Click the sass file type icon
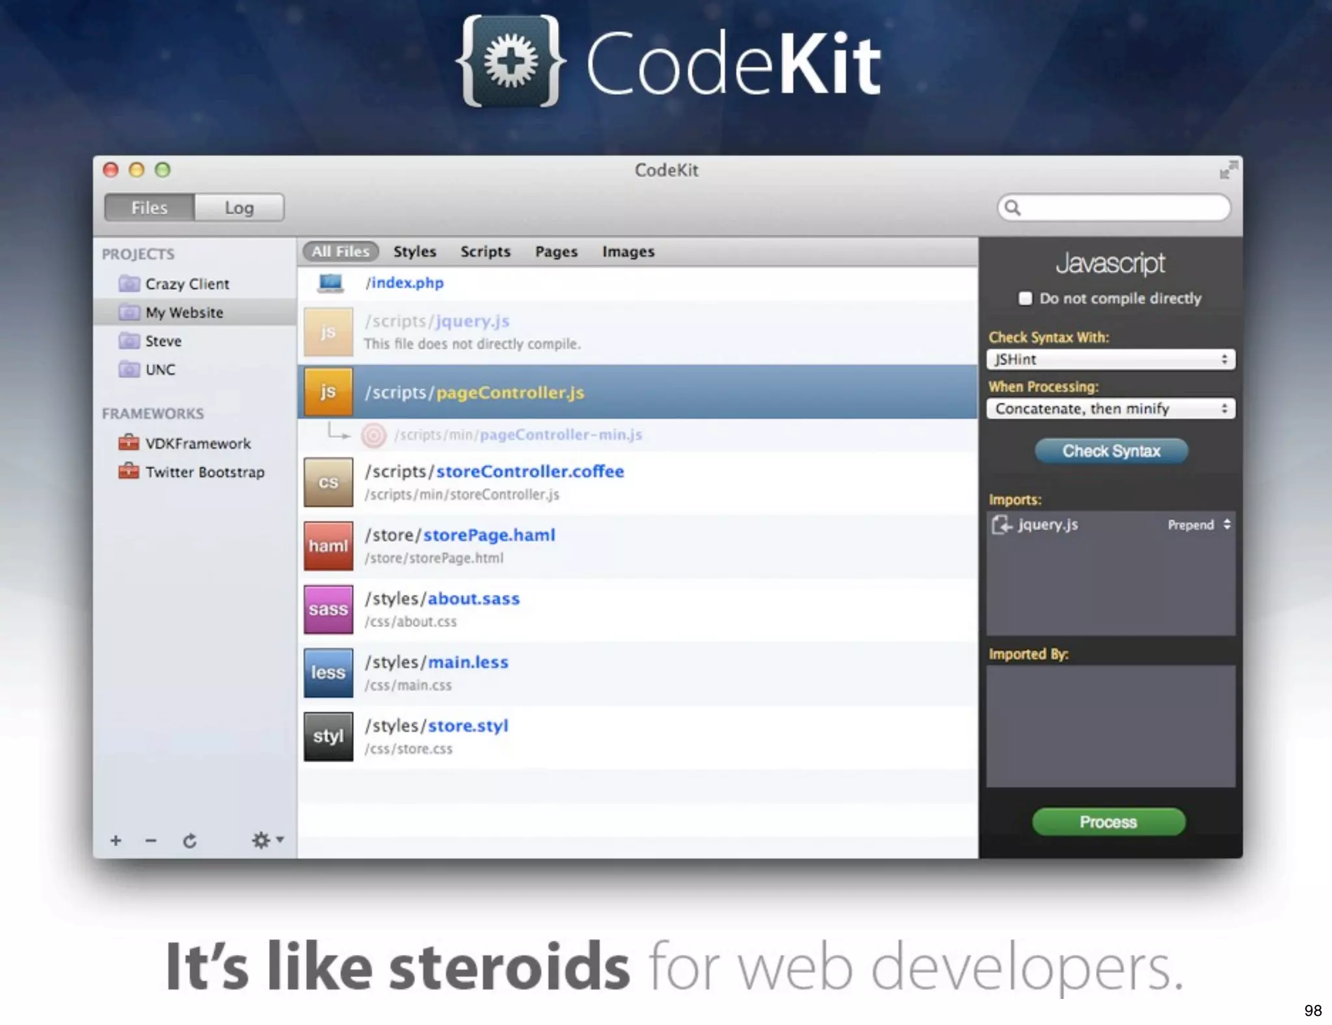Screen dimensions: 1332x1025 click(328, 609)
